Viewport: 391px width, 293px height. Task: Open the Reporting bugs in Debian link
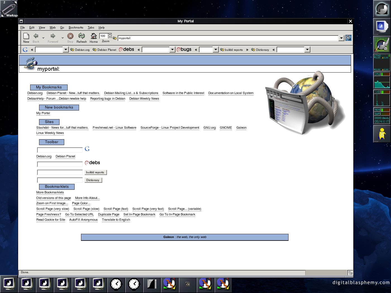[x=108, y=99]
